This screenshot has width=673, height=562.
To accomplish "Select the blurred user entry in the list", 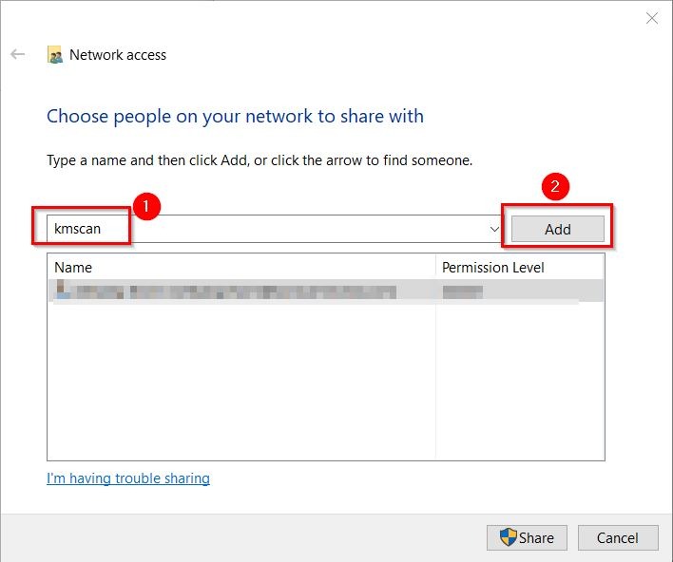I will coord(228,290).
